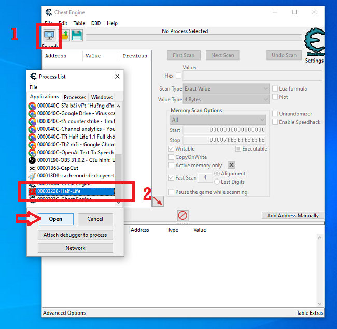
Task: Expand the memory region All dropdown
Action: (218, 119)
